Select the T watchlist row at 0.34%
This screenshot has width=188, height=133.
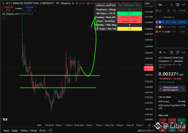pyautogui.click(x=172, y=22)
